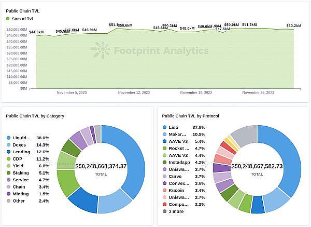311x227 pixels.
Task: Click the Minting legend color dot
Action: pos(9,194)
